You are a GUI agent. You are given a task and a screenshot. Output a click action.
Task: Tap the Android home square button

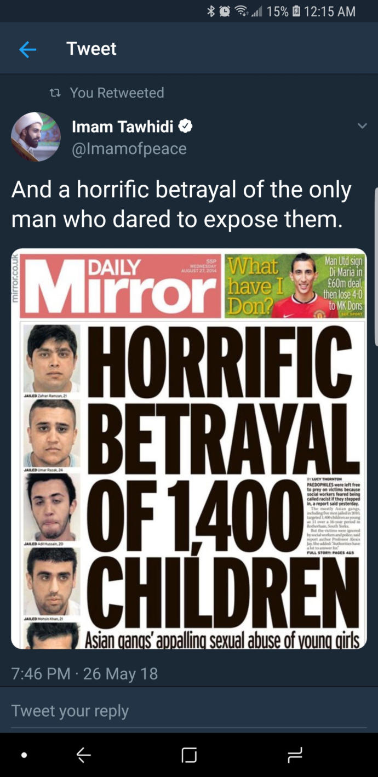189,755
